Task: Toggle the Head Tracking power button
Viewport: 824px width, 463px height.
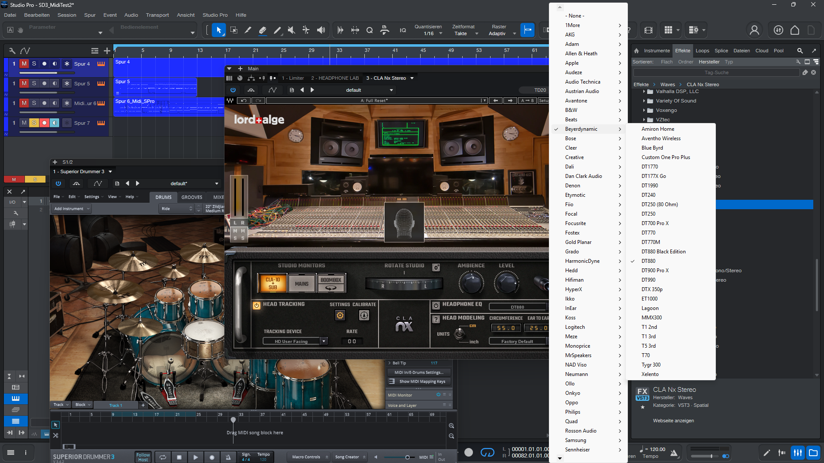Action: pyautogui.click(x=257, y=306)
